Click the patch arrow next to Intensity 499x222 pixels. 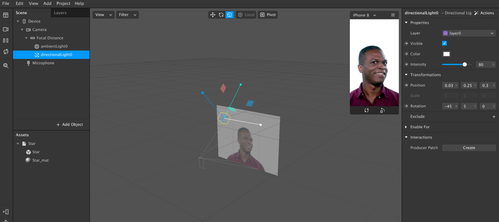[x=406, y=64]
